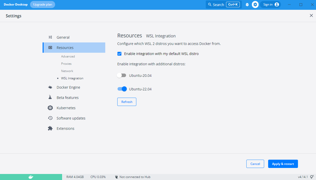This screenshot has height=180, width=316.
Task: Open the Advanced resources subsection
Action: point(68,56)
